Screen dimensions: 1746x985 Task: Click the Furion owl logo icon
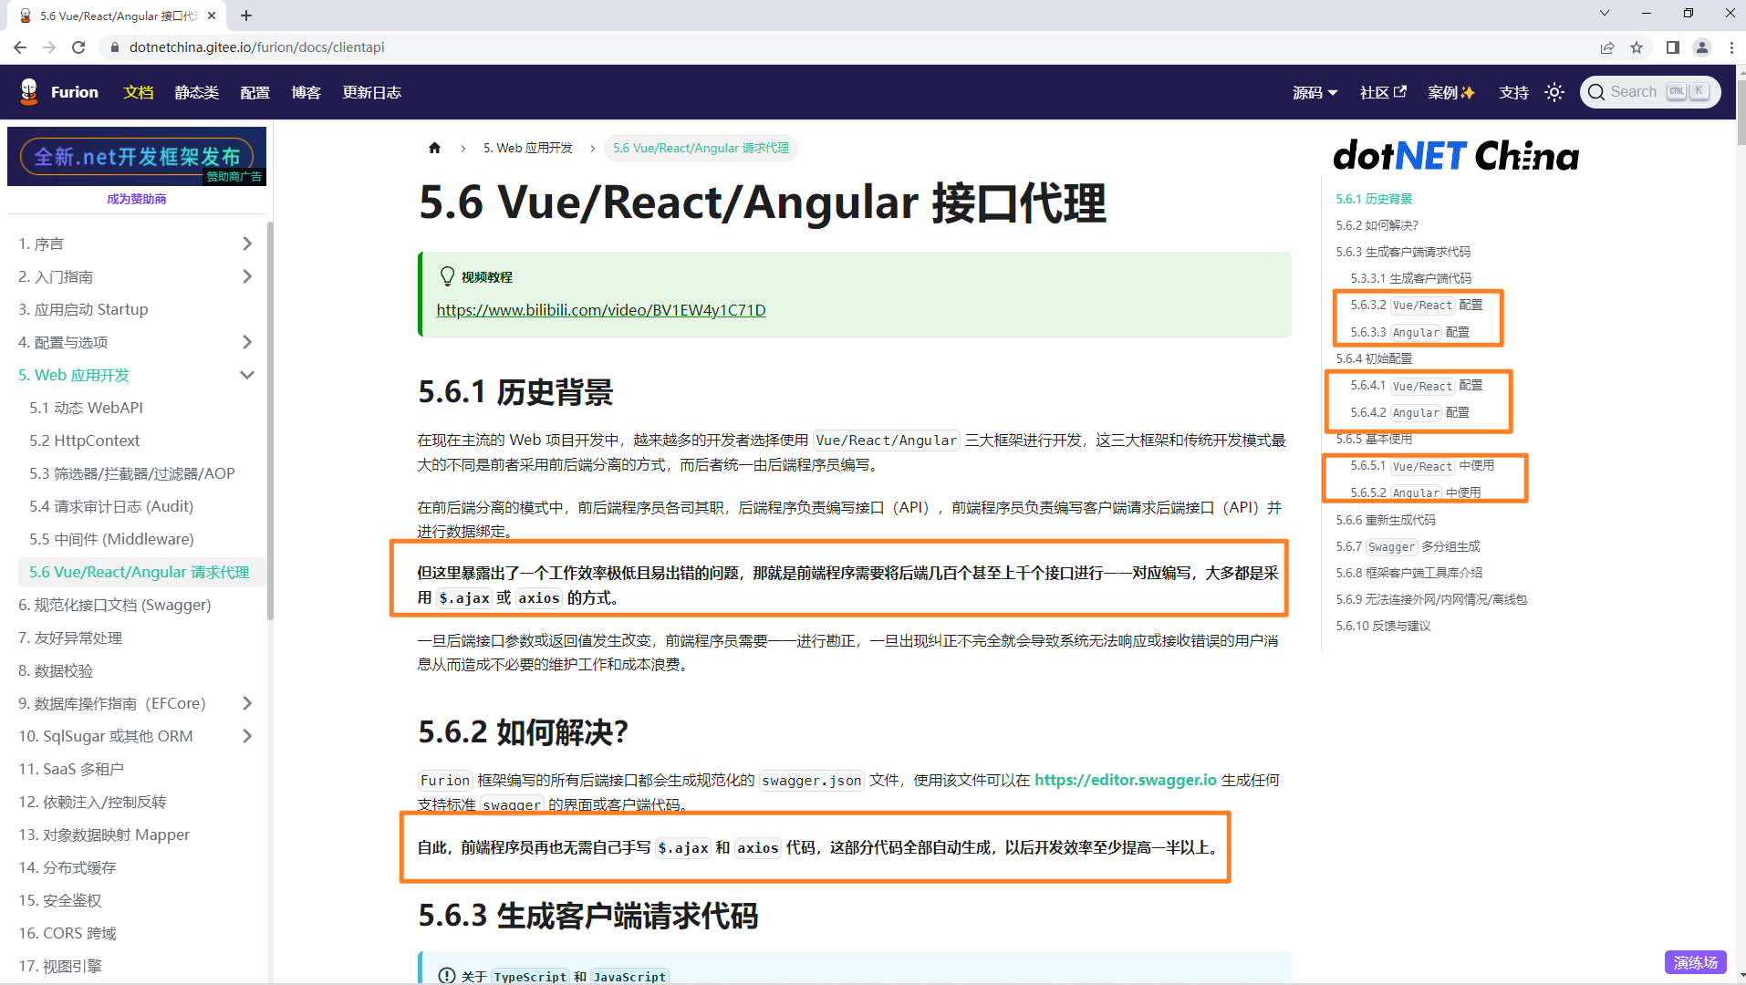click(x=28, y=91)
